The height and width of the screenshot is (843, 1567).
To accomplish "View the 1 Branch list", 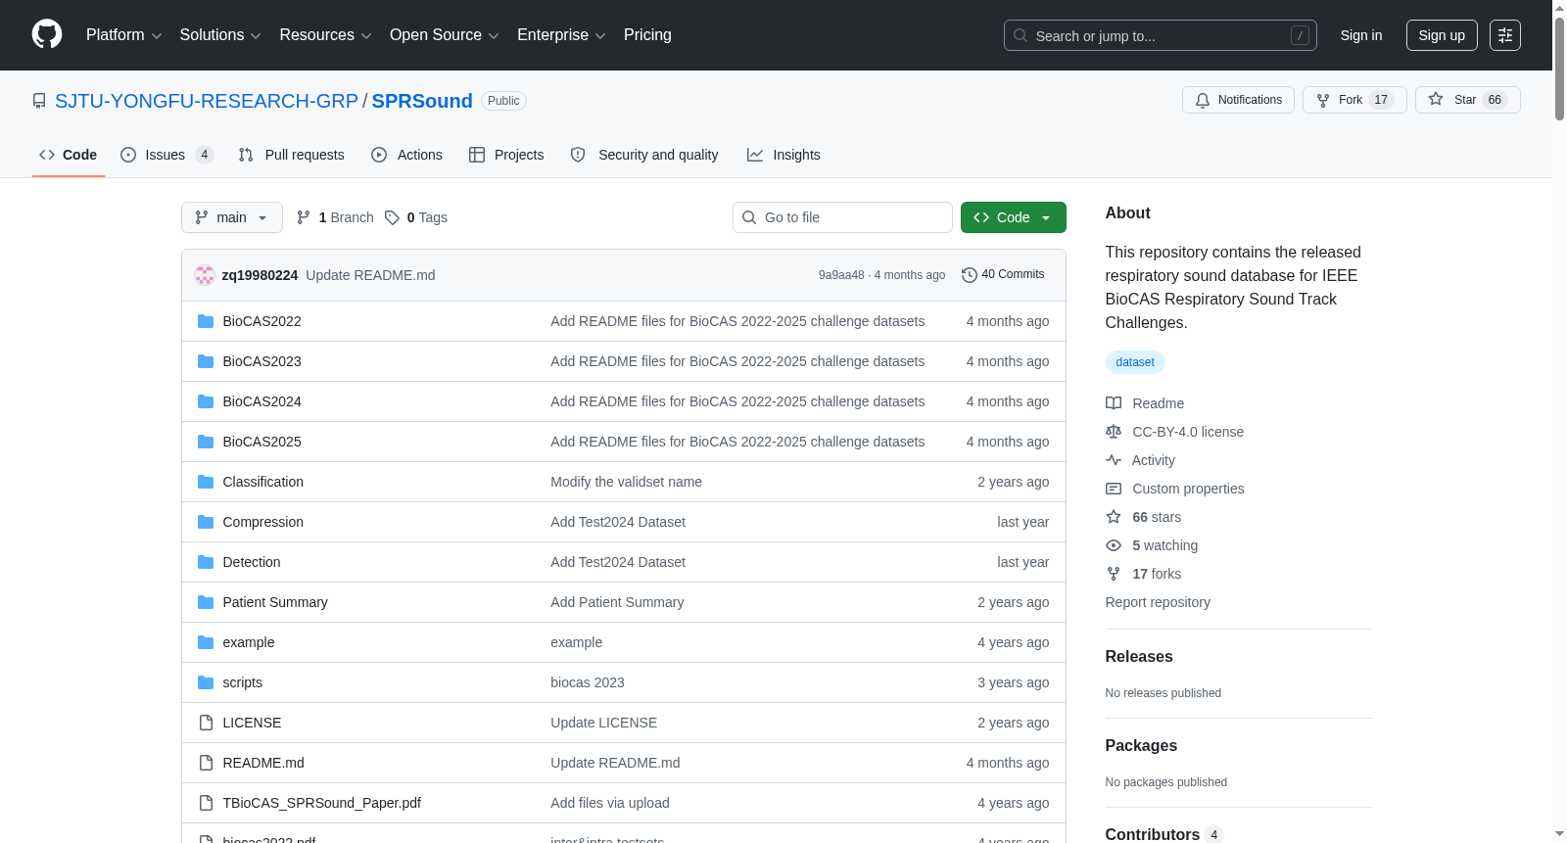I will [335, 217].
